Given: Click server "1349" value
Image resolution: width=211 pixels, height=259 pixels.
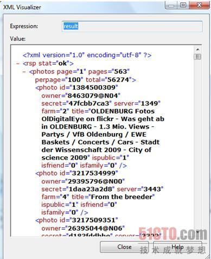Looking at the screenshot, I should click(x=149, y=104).
